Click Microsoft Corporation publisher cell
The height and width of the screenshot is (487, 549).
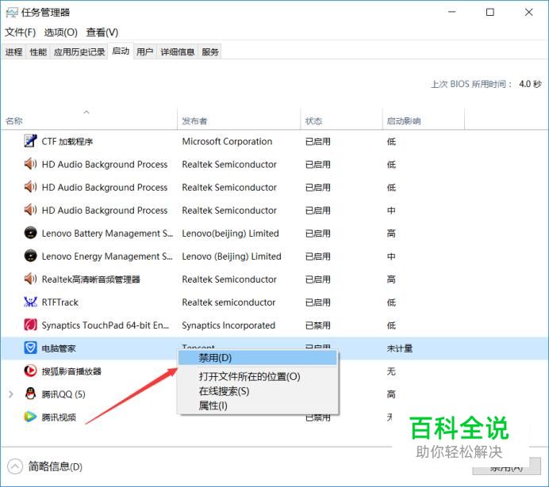[227, 142]
